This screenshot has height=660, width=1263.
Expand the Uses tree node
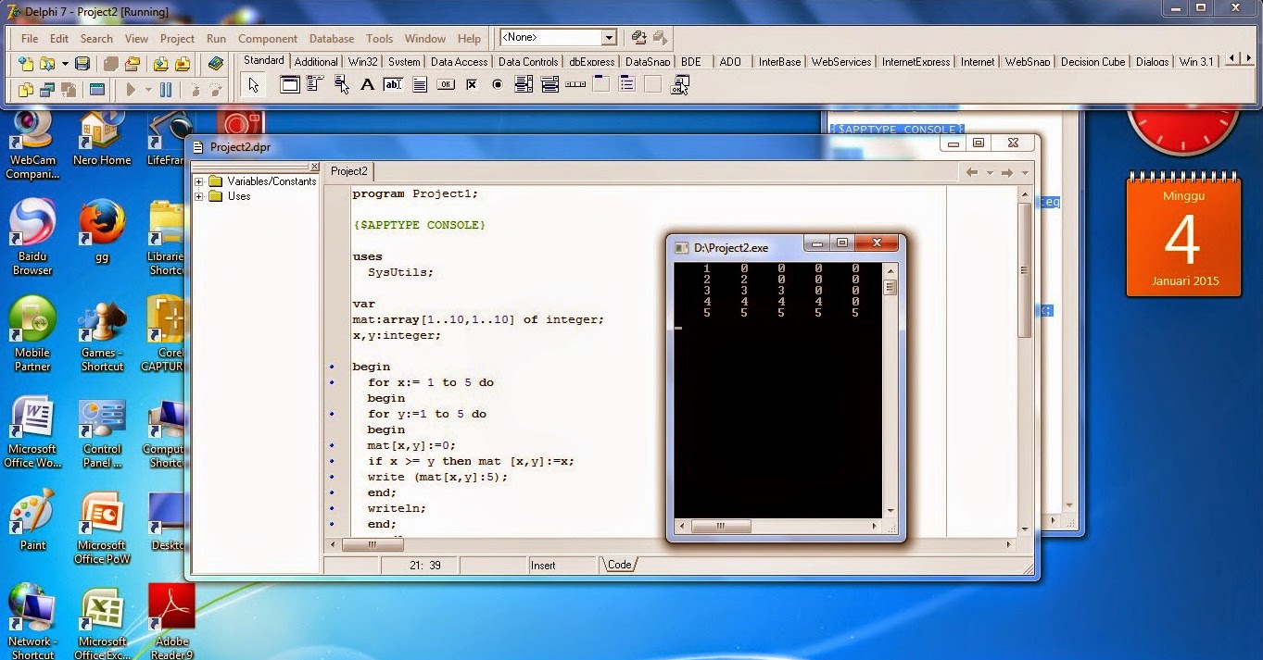click(x=198, y=196)
